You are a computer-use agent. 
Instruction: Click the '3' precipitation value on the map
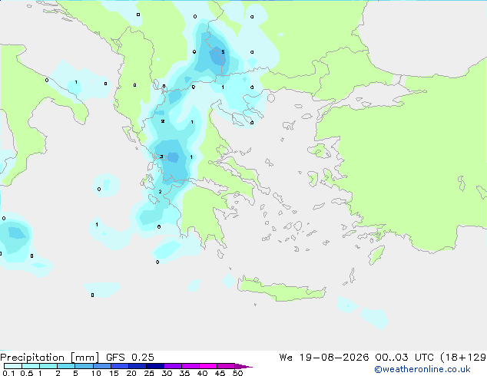161,157
